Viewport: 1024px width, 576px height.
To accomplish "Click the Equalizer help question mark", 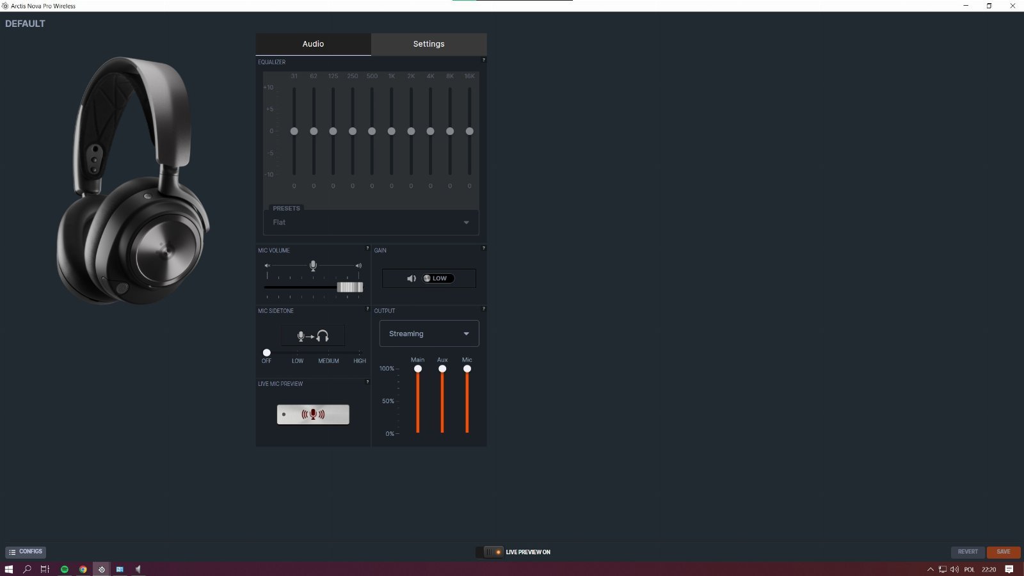I will coord(483,60).
